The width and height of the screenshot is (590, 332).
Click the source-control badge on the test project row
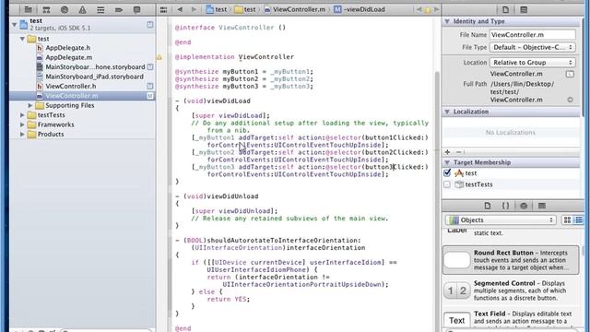[150, 25]
